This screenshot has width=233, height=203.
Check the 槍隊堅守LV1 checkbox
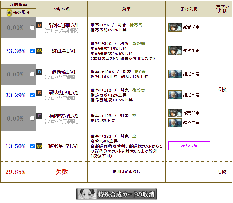pos(32,118)
